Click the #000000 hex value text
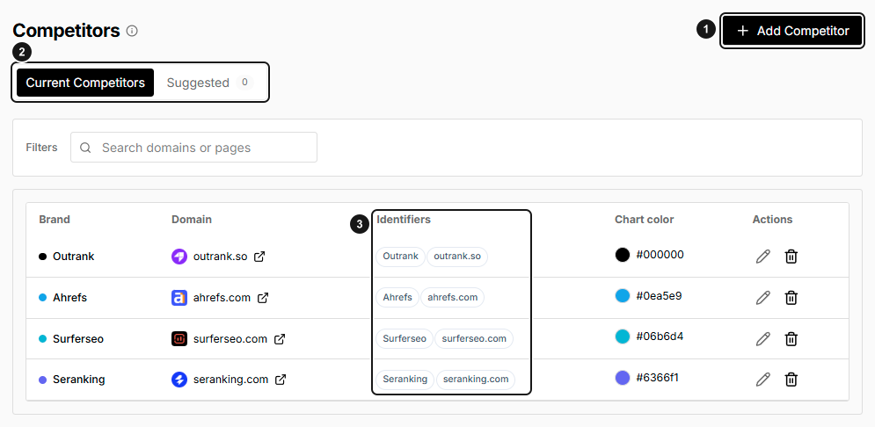875x427 pixels. pos(660,255)
